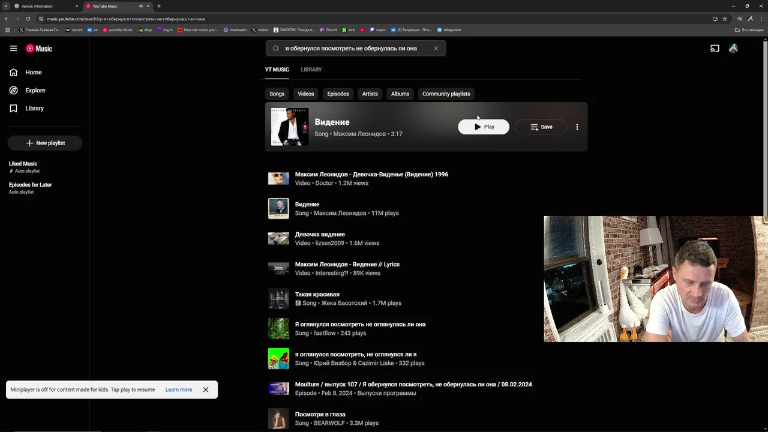This screenshot has width=768, height=432.
Task: Open the browser three-dot menu
Action: 761,19
